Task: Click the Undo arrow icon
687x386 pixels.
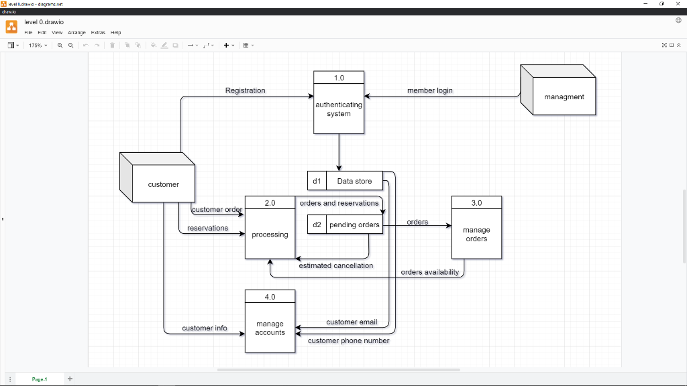Action: coord(86,45)
